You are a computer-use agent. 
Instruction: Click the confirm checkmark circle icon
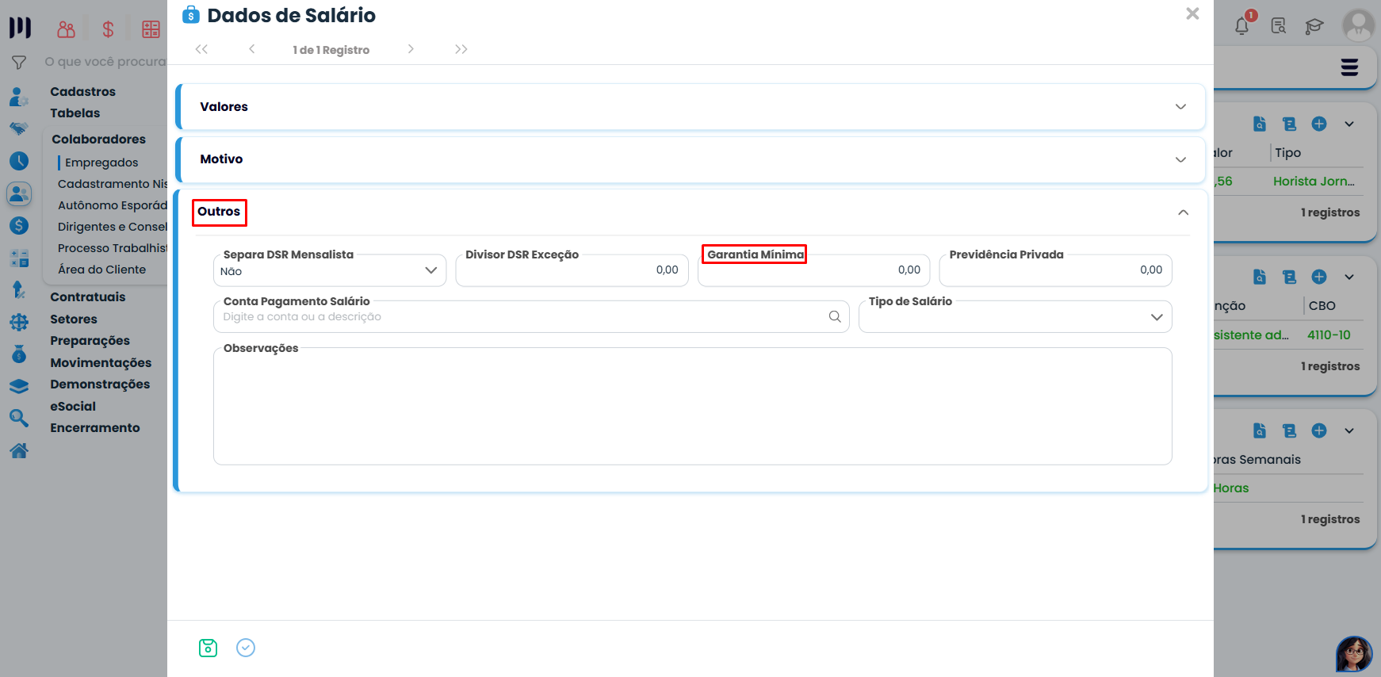pyautogui.click(x=246, y=648)
